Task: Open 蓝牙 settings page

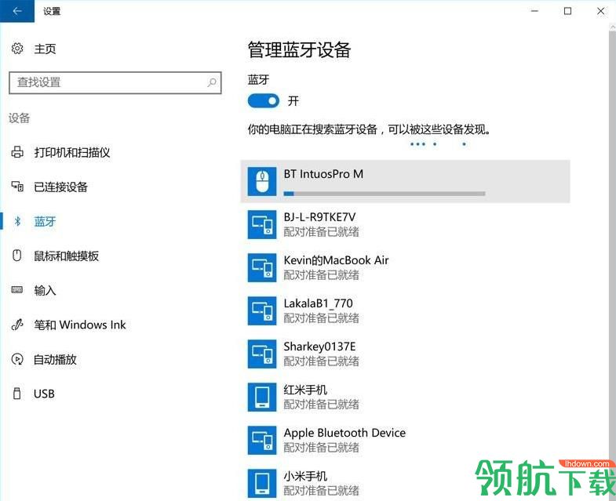Action: [45, 221]
